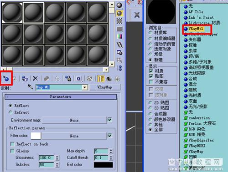Screen dimensions: 228x172
Task: Click the Make Unique icon
Action: [x=57, y=79]
